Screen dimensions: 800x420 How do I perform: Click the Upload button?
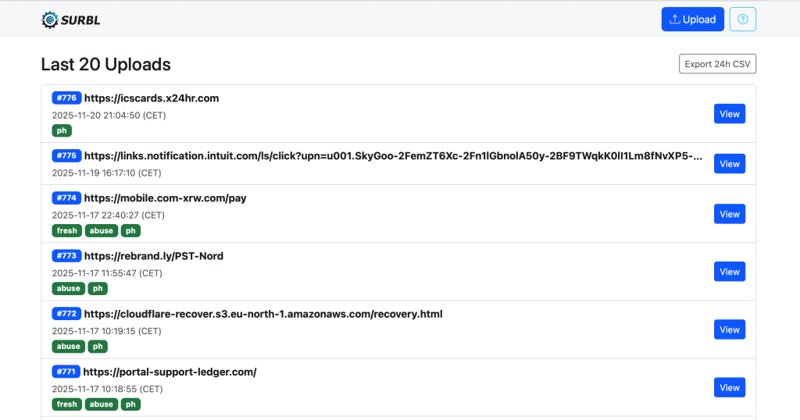coord(692,20)
